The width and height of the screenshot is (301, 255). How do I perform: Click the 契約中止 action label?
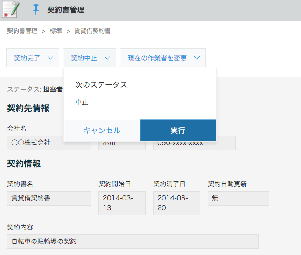coord(84,58)
